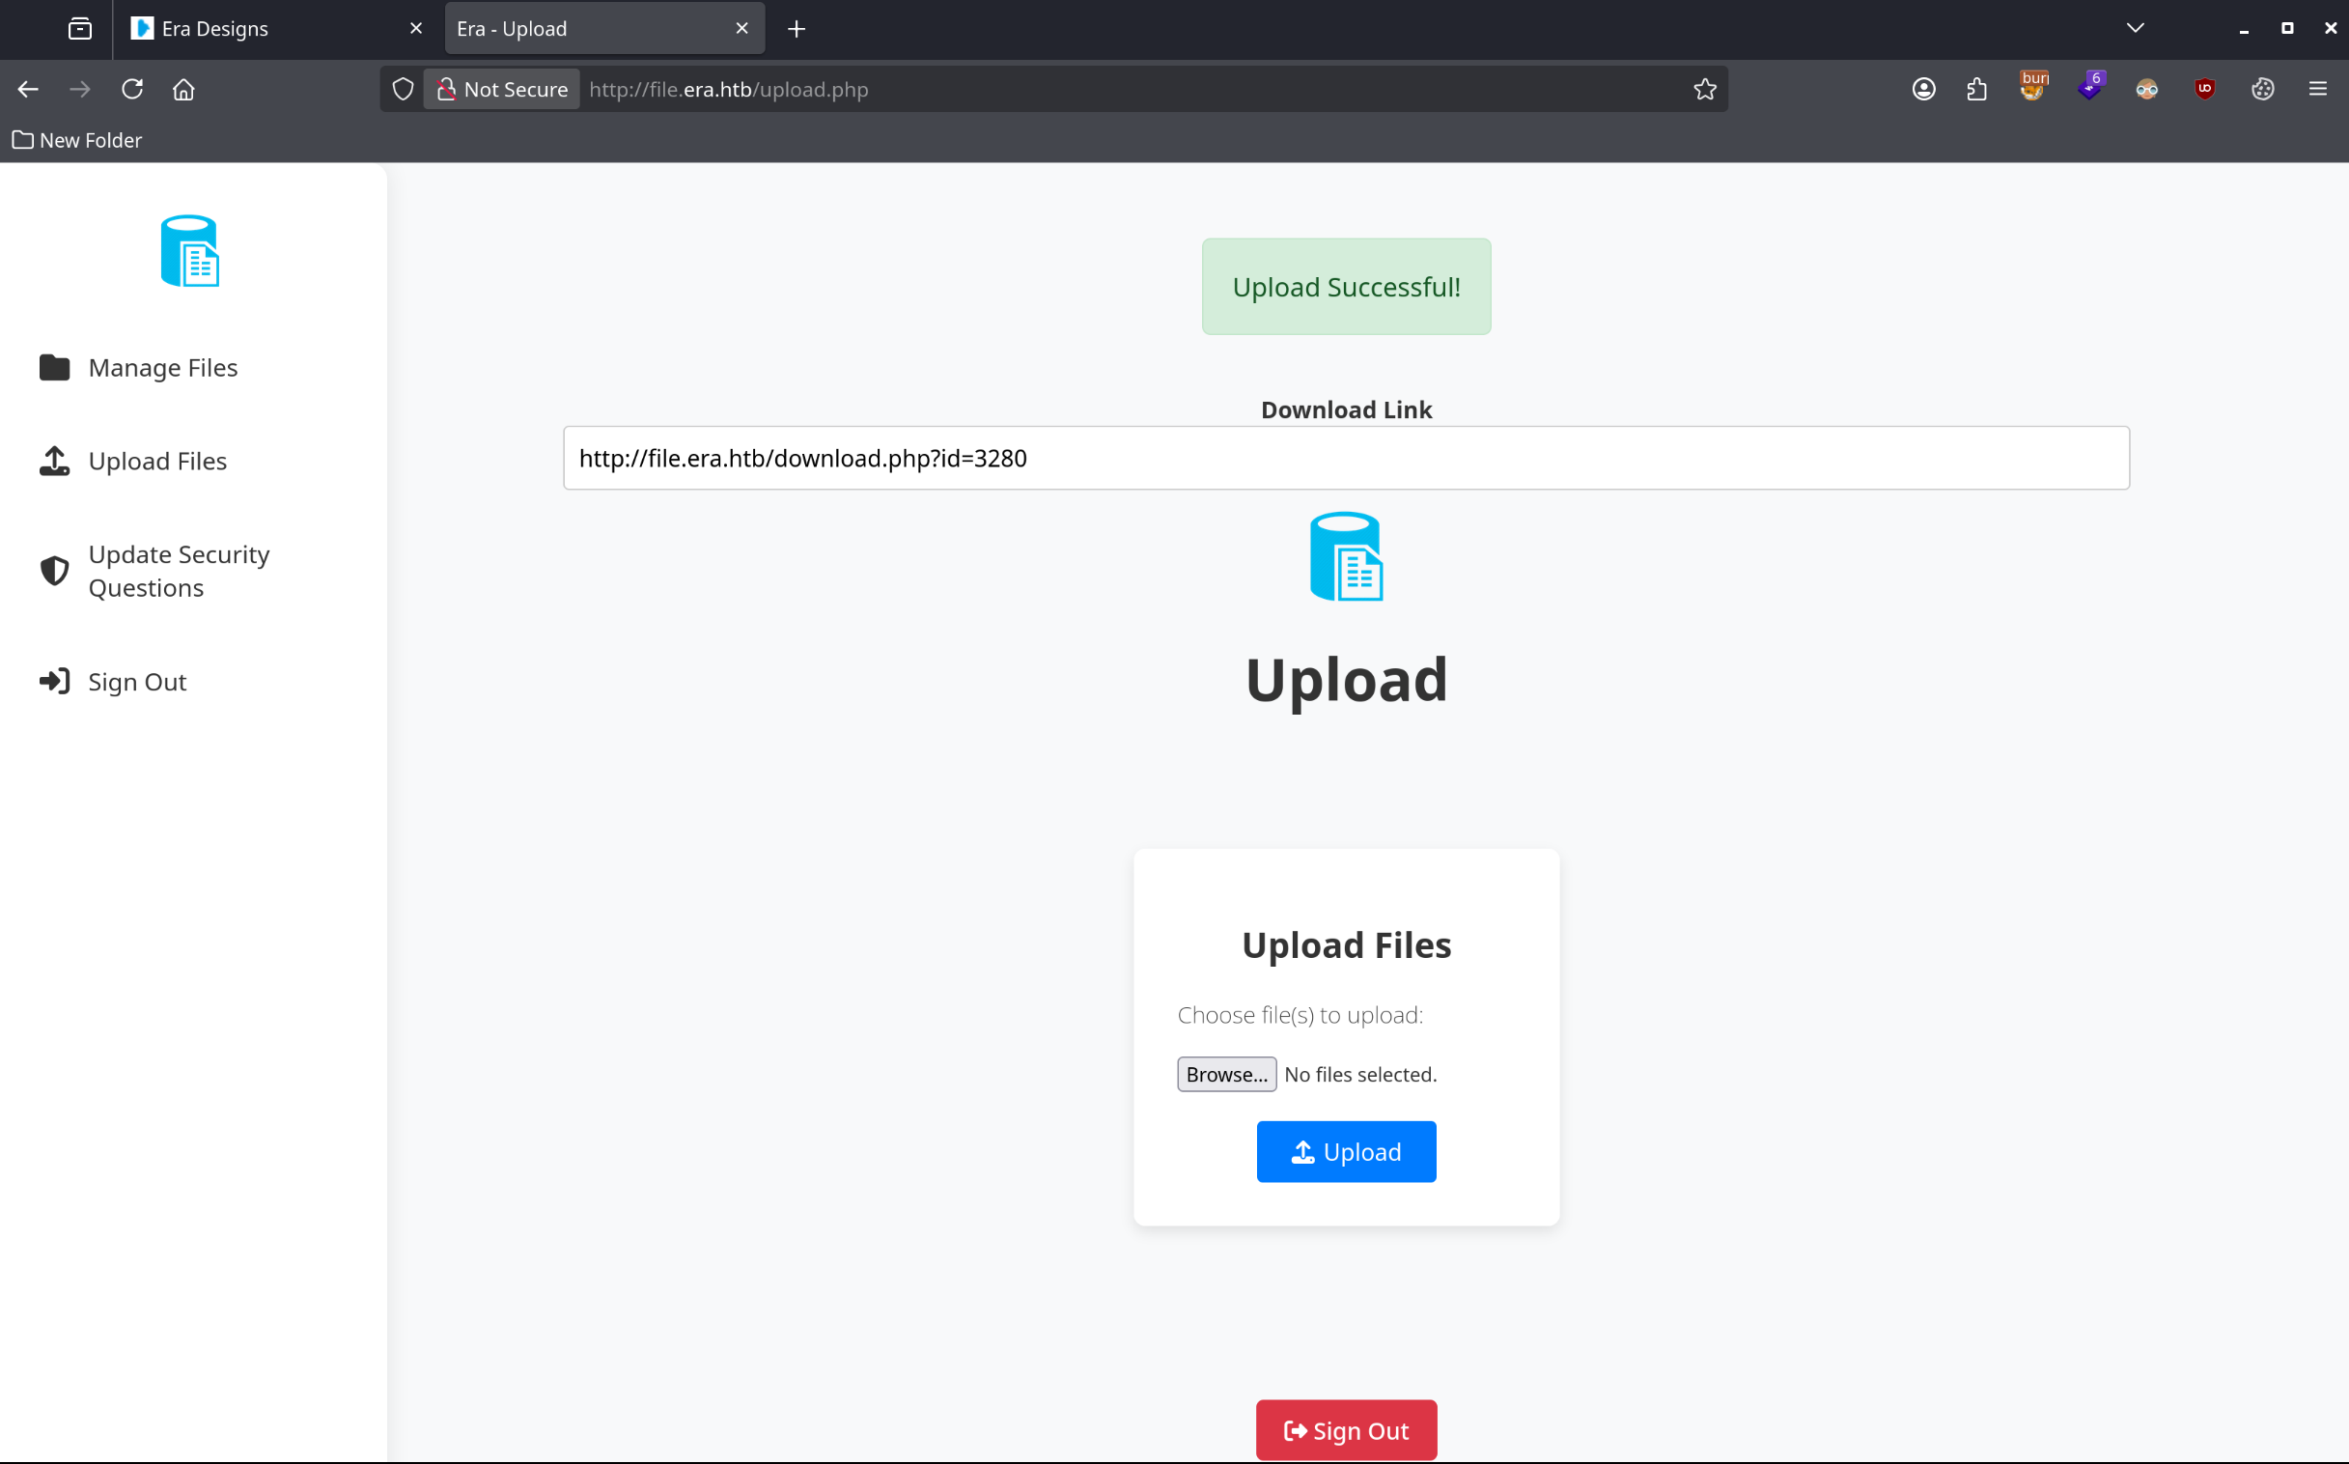Open the uBlock Origin shield icon
Image resolution: width=2349 pixels, height=1464 pixels.
pos(2205,89)
